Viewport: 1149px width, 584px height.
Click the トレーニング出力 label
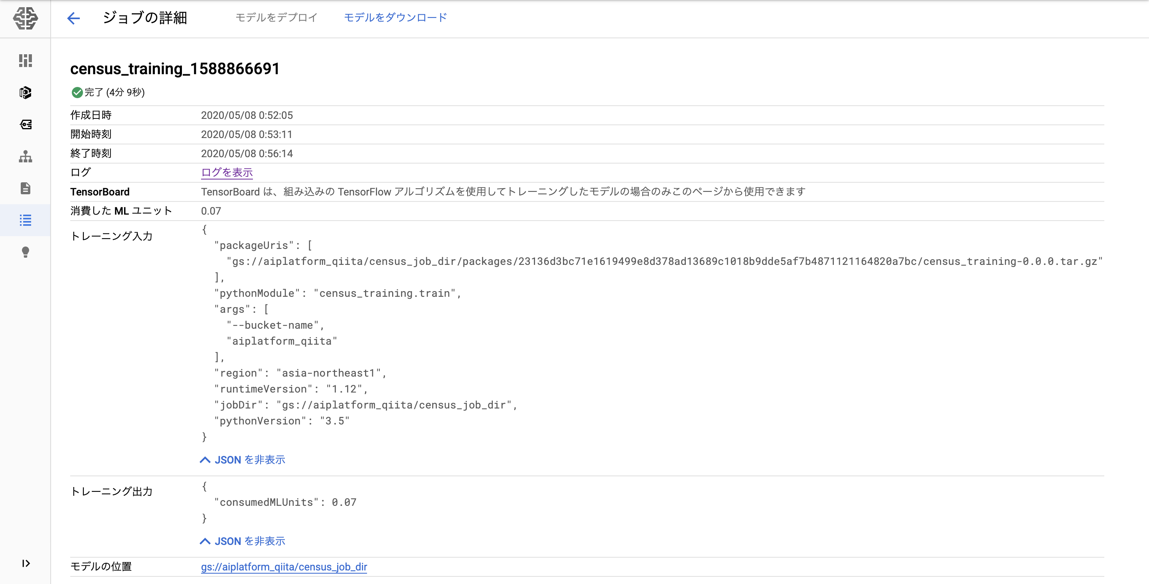tap(112, 491)
